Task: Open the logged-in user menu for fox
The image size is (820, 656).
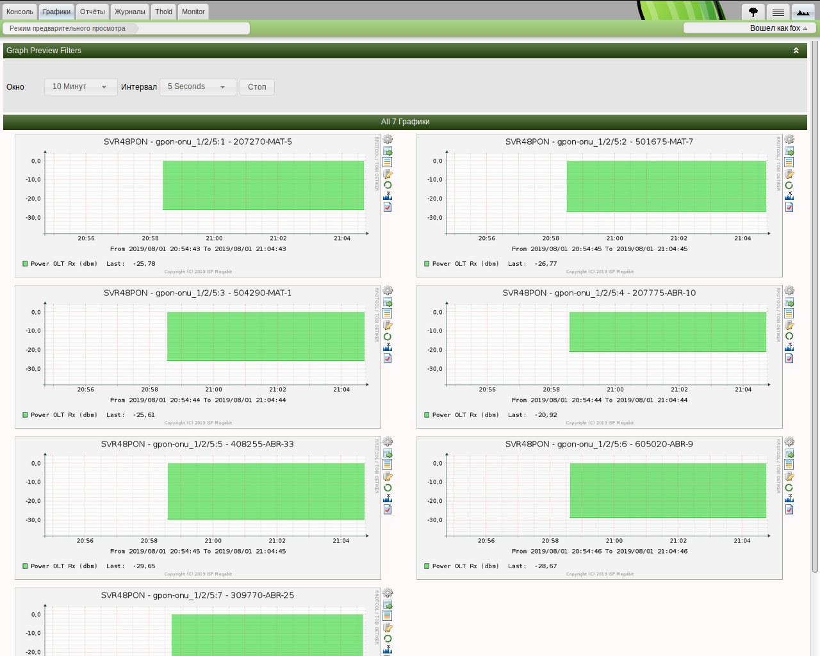Action: click(x=778, y=28)
